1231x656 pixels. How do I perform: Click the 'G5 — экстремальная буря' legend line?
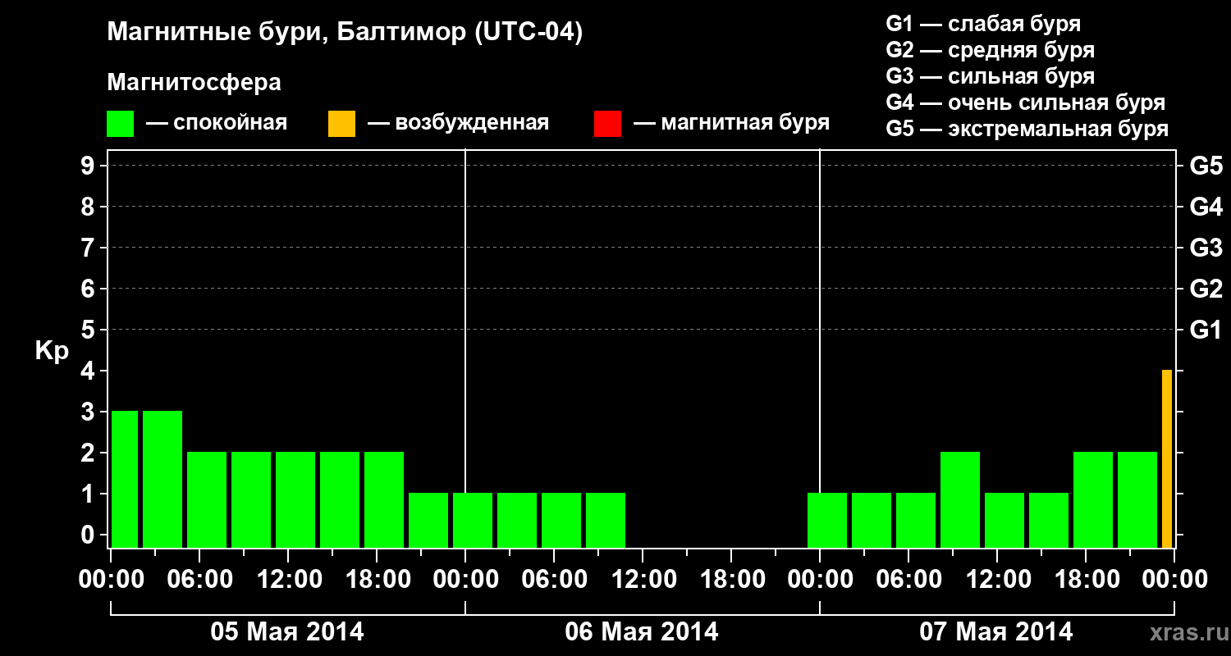pos(1027,129)
